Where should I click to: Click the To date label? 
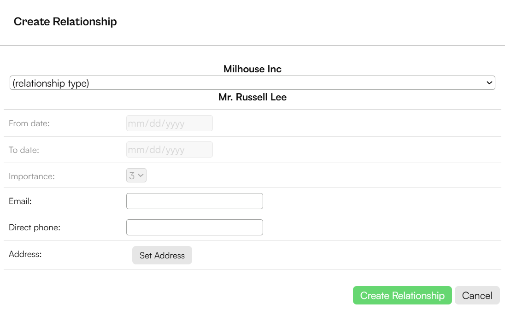24,150
